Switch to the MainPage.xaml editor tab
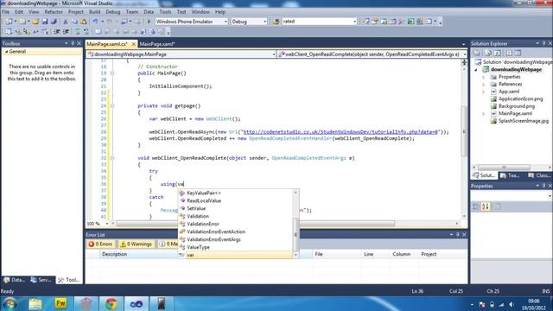The height and width of the screenshot is (311, 553). coord(157,44)
